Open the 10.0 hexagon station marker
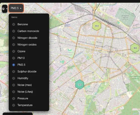The image size is (140, 115). (x=80, y=84)
